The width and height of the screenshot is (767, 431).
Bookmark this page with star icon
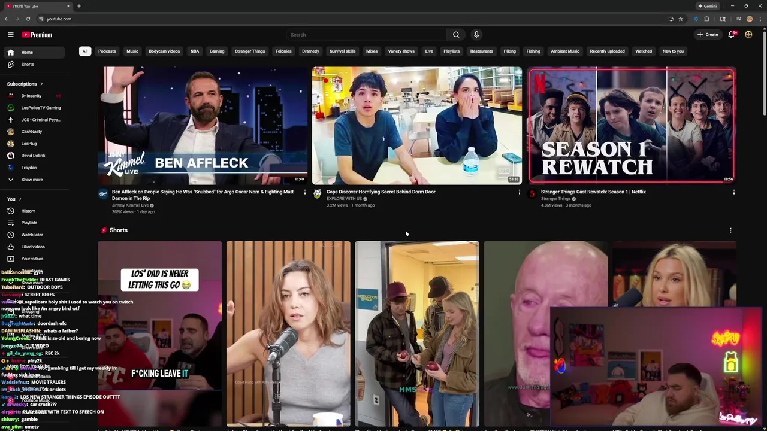[681, 19]
